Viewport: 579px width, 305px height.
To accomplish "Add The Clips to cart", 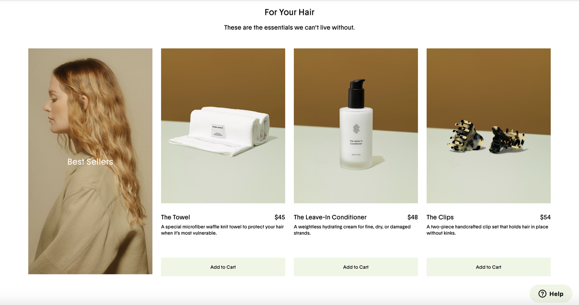I will coord(489,267).
